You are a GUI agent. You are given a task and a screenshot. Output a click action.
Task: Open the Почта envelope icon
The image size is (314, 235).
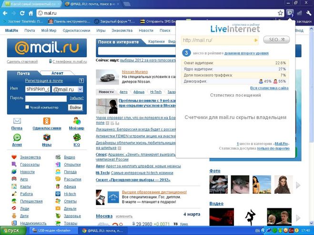(x=17, y=121)
